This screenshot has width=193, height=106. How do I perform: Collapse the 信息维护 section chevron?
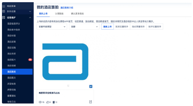[x=30, y=18]
